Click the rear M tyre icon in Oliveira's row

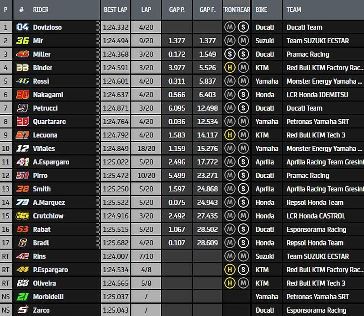tap(243, 283)
